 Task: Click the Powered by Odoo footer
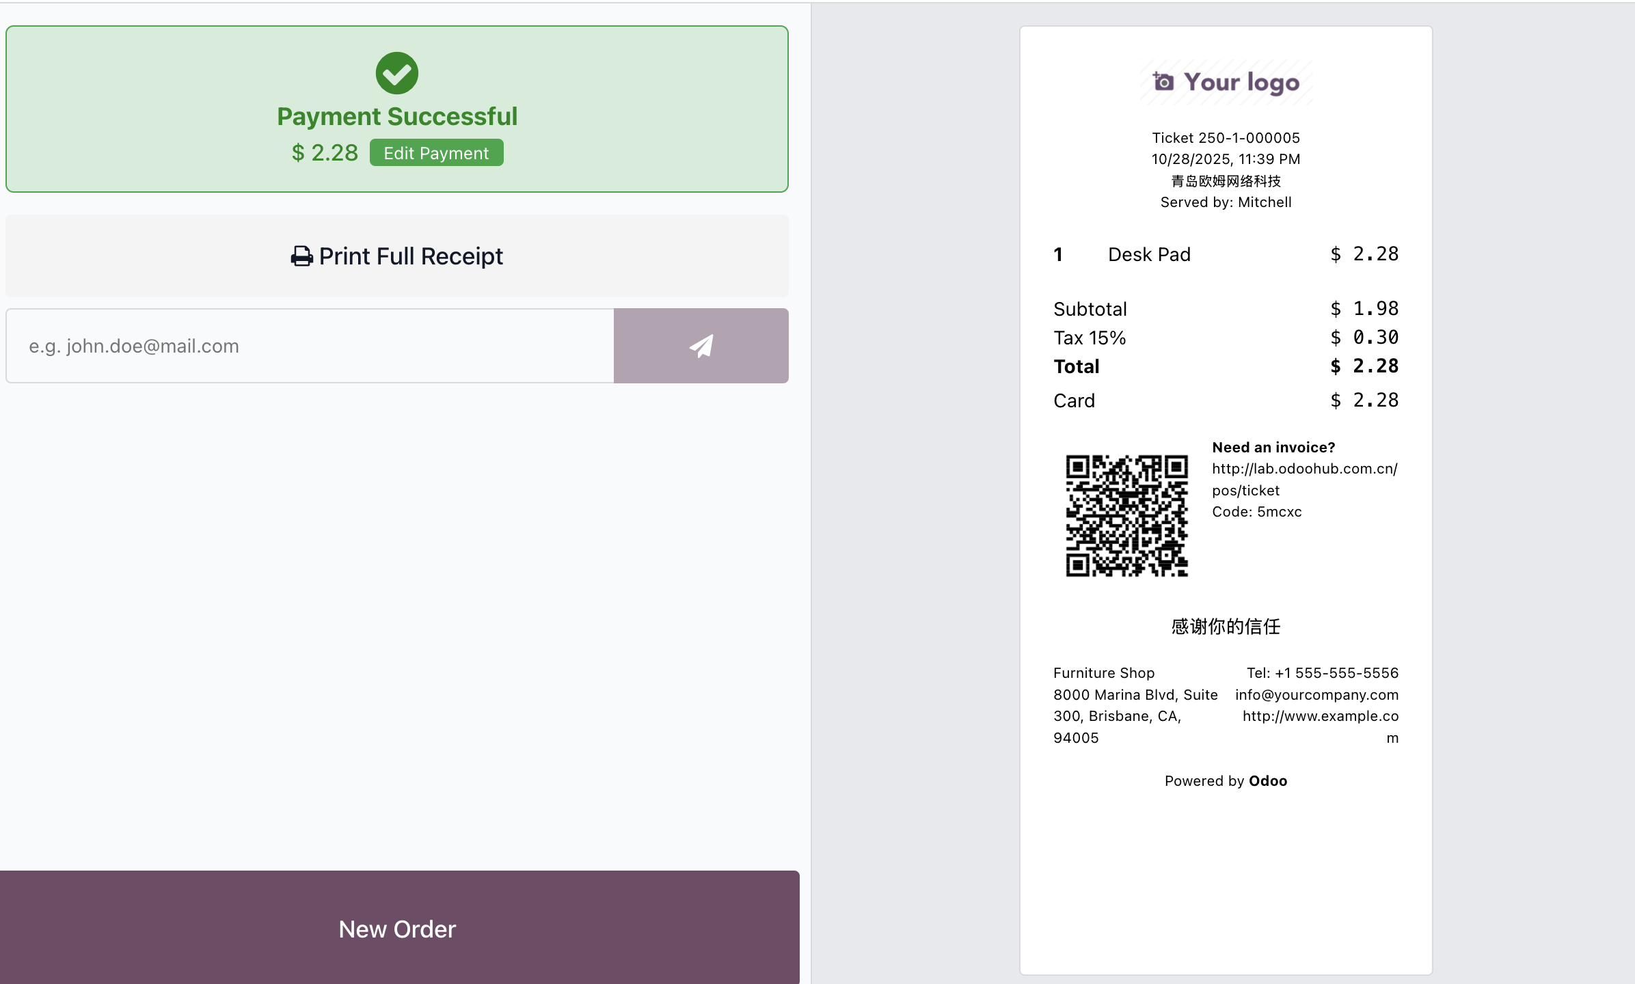pyautogui.click(x=1226, y=781)
